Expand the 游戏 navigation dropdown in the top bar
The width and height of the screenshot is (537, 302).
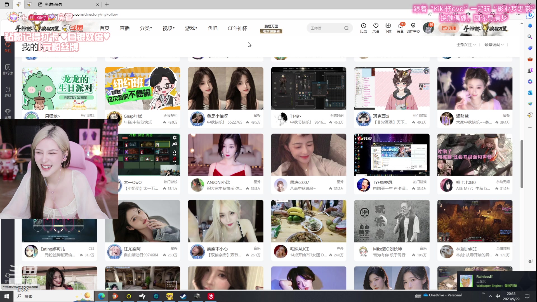point(191,28)
